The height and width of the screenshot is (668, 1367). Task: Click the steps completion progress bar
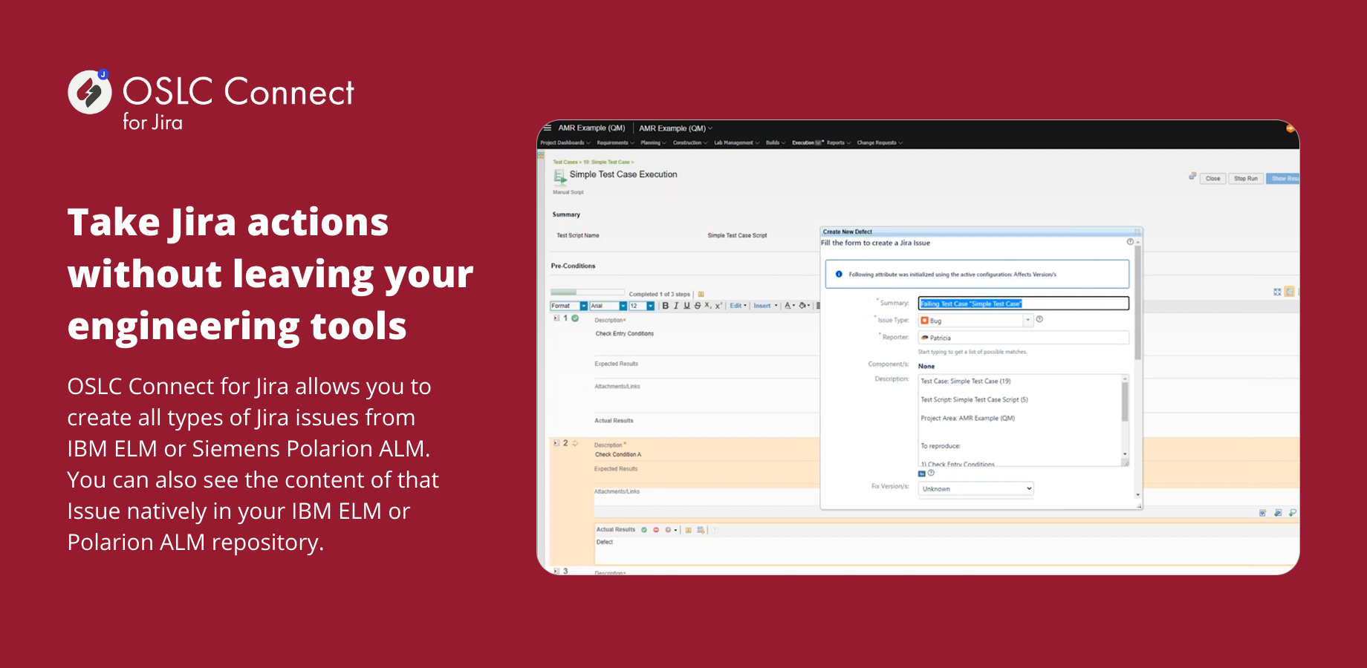click(x=587, y=292)
